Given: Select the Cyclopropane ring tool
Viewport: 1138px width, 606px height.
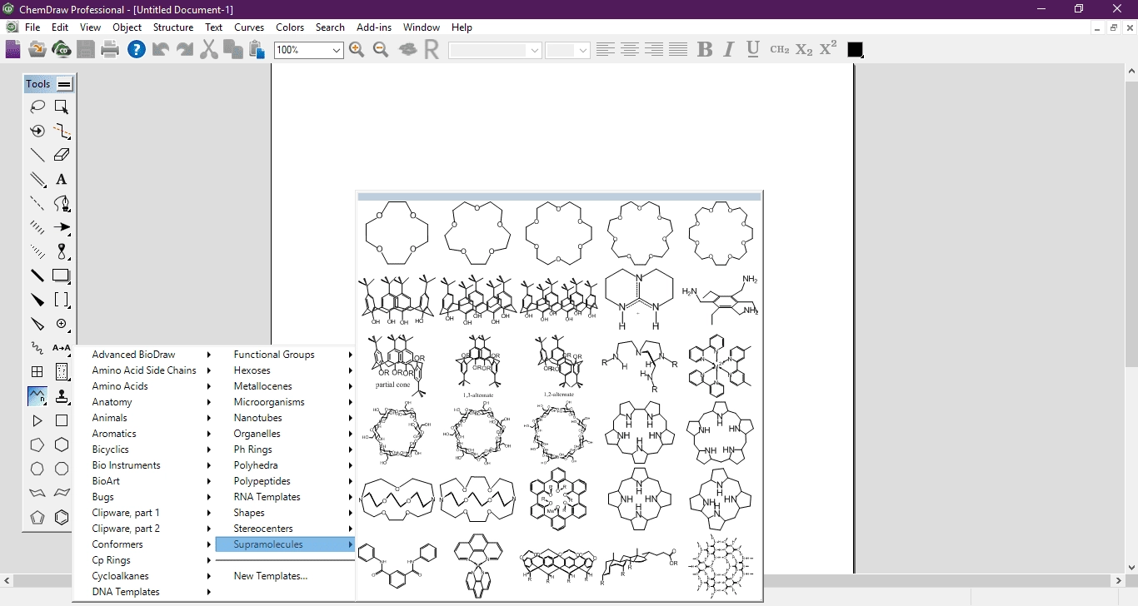Looking at the screenshot, I should (x=37, y=421).
